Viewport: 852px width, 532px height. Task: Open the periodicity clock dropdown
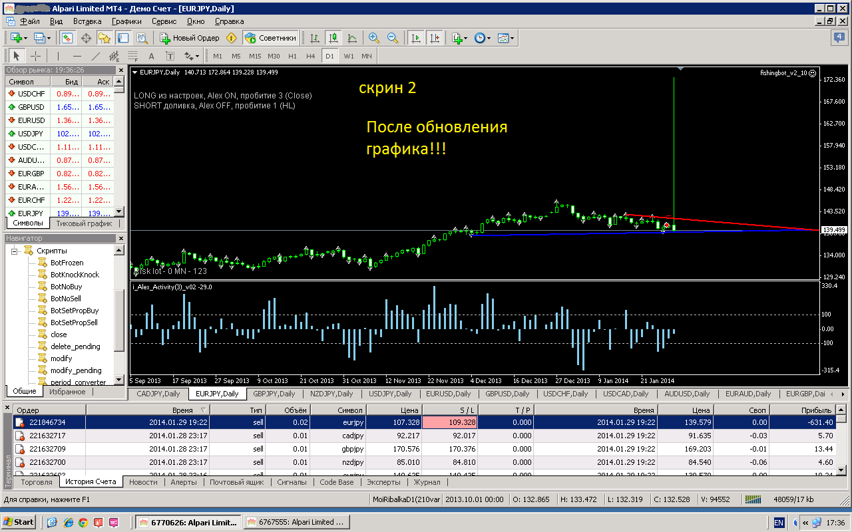pos(483,38)
